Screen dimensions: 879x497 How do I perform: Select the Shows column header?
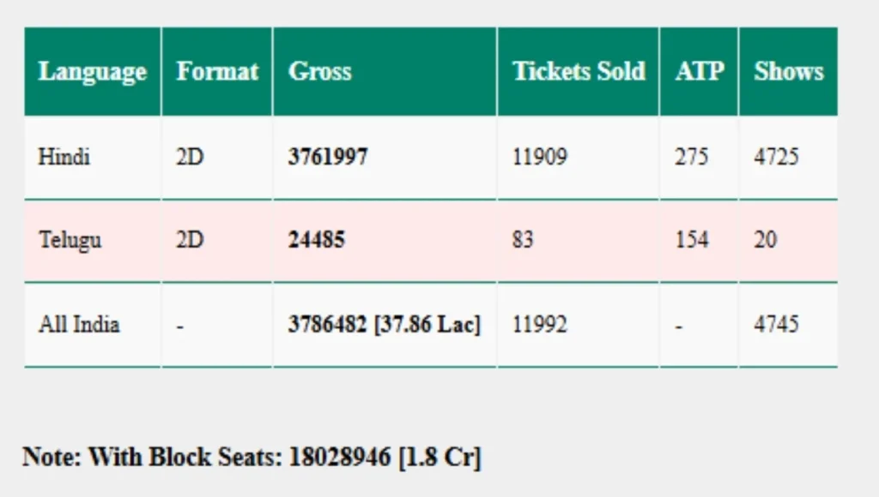point(788,71)
